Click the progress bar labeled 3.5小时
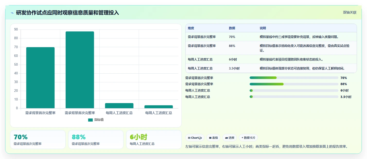367x159 pixels. pyautogui.click(x=294, y=97)
